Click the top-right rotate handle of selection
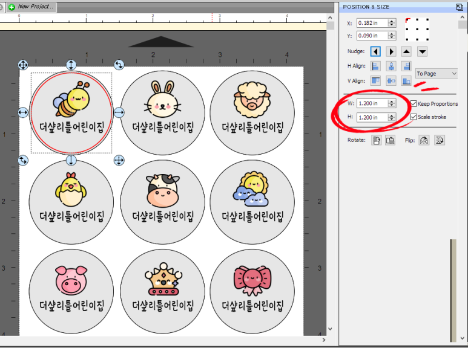 [x=119, y=65]
